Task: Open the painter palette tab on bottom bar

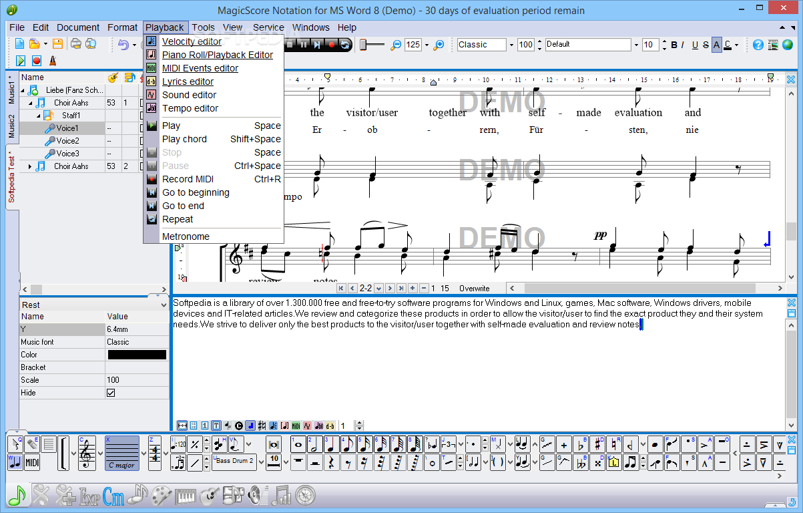Action: coord(162,496)
